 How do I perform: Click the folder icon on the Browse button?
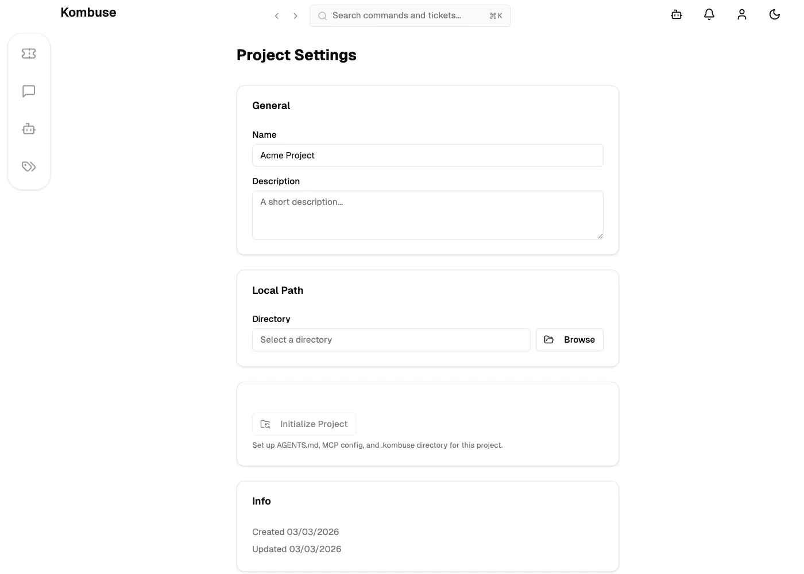(549, 340)
